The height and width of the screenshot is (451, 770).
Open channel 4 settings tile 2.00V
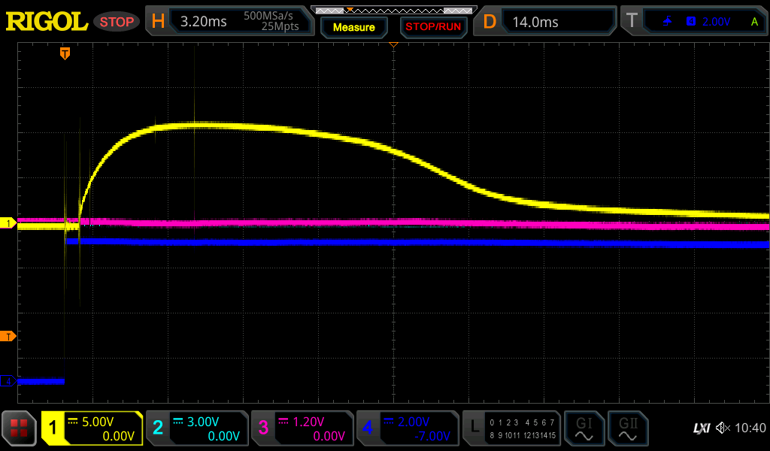(407, 428)
